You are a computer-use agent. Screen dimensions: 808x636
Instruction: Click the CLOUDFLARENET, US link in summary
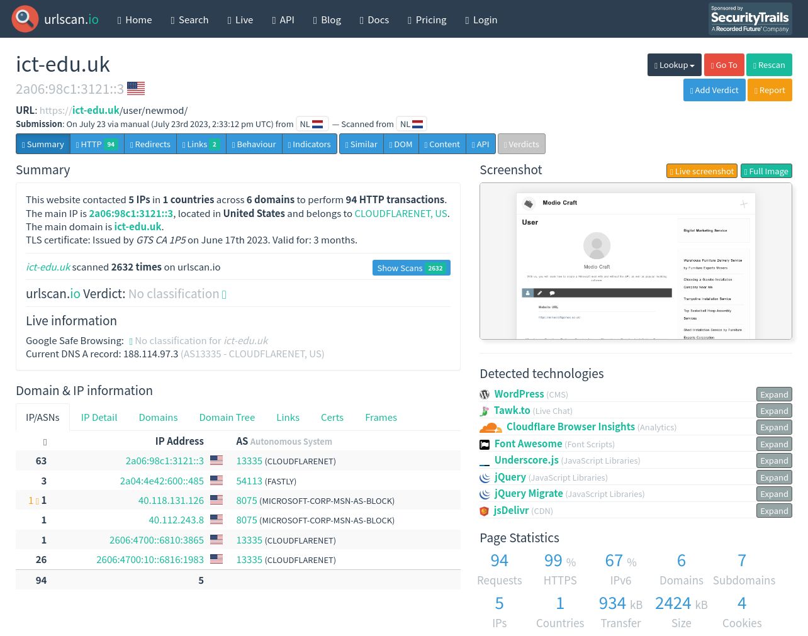401,213
